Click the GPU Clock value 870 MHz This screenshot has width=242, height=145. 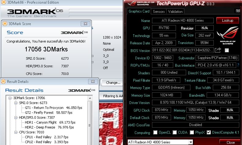tap(162, 110)
